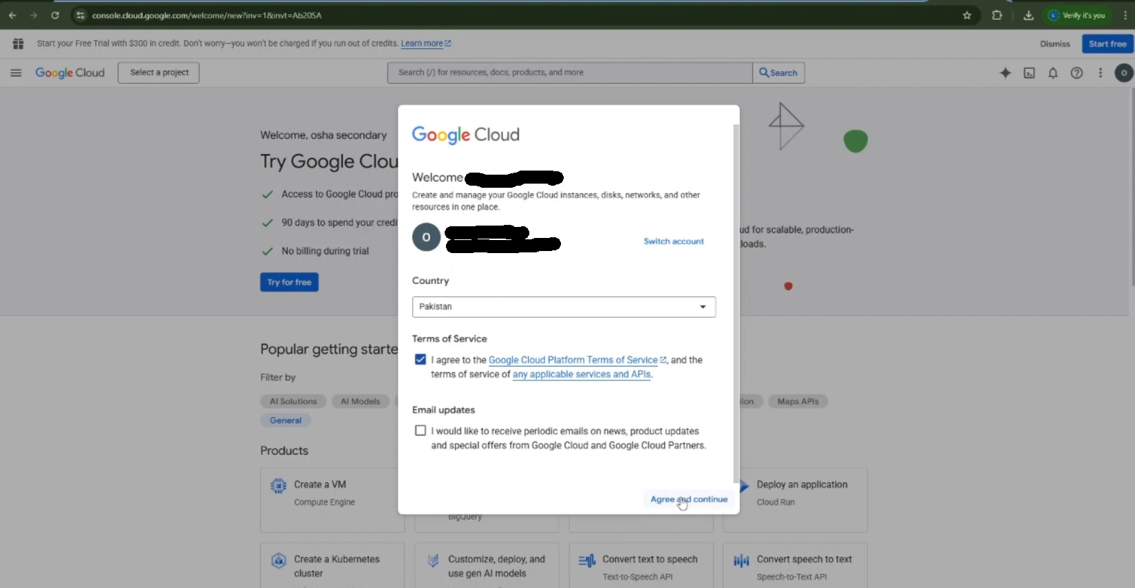Open Google Cloud Platform Terms of Service link
This screenshot has height=588, width=1135.
coord(573,360)
